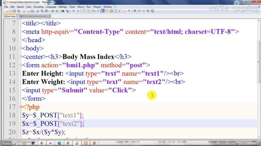The height and width of the screenshot is (146, 261).
Task: Click the Save Recorded Macro icon
Action: (152, 11)
